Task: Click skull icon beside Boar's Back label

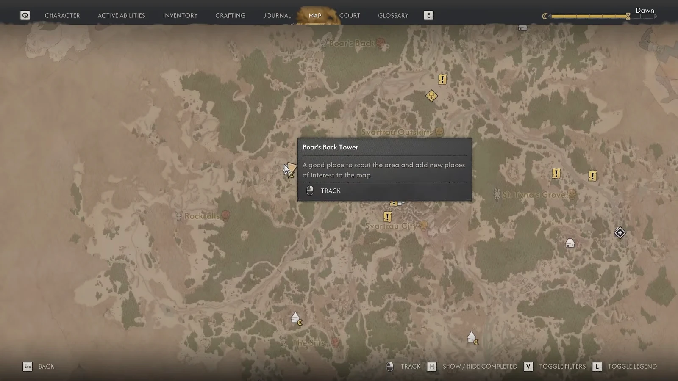Action: (x=381, y=43)
